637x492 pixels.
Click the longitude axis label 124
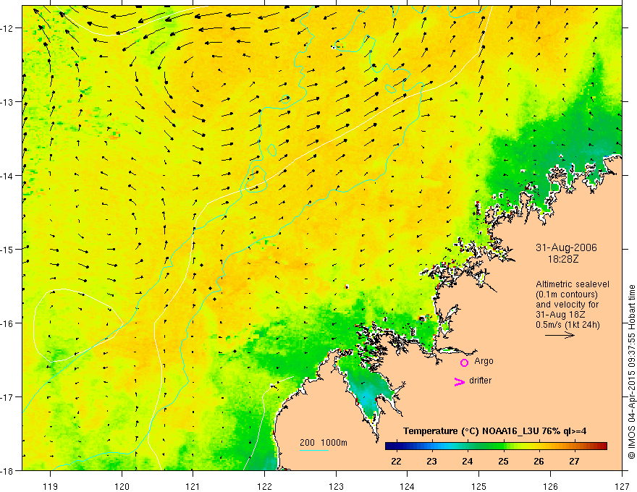click(408, 486)
